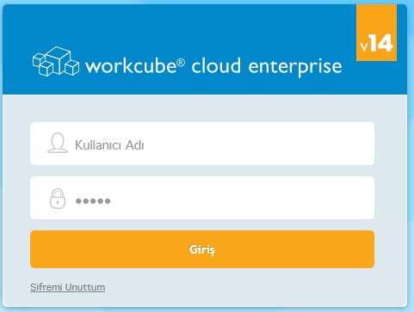The height and width of the screenshot is (312, 414).
Task: Click the workcube wordmark text
Action: 131,66
